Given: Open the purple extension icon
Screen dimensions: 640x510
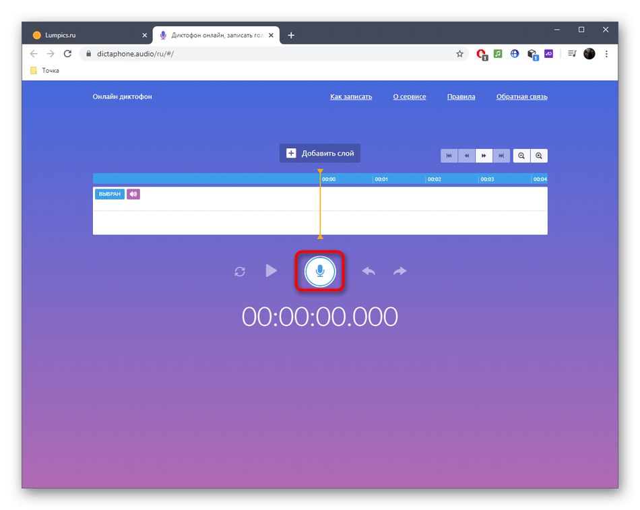Looking at the screenshot, I should (548, 53).
